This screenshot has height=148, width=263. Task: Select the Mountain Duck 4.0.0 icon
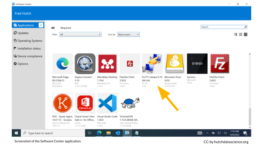175,64
